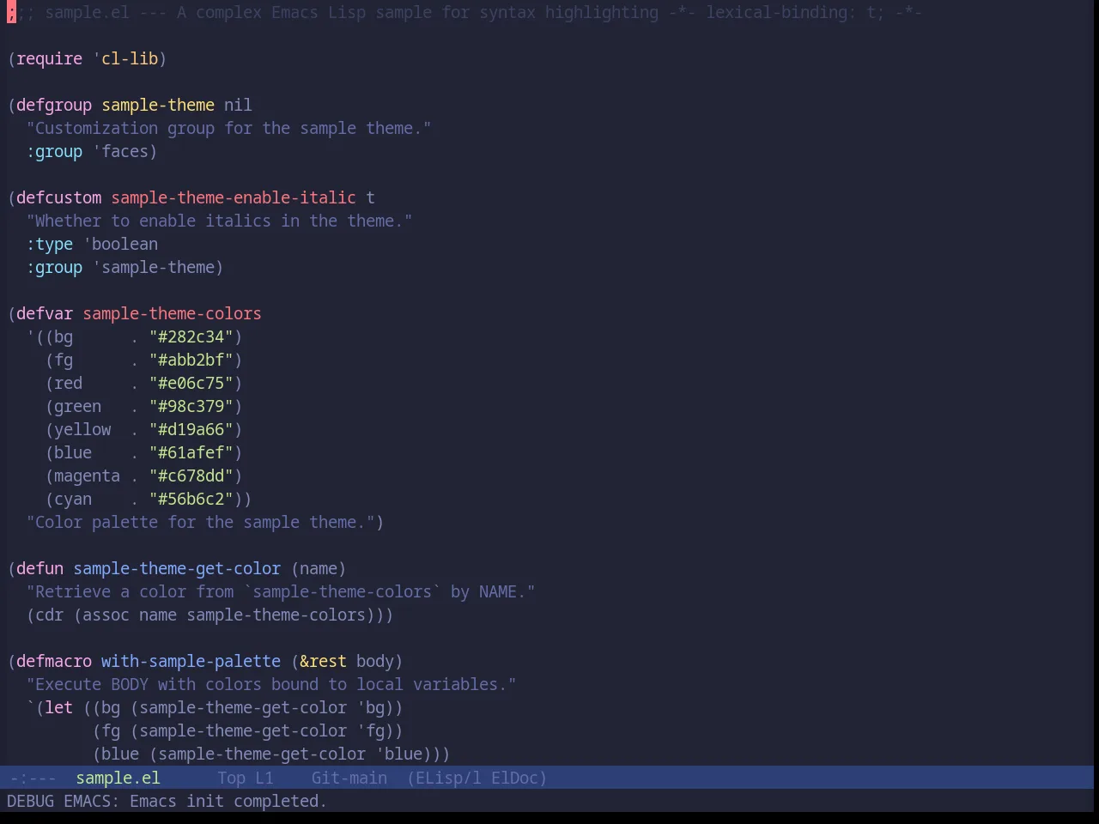Click the L1 line number indicator
The image size is (1099, 824).
[264, 778]
